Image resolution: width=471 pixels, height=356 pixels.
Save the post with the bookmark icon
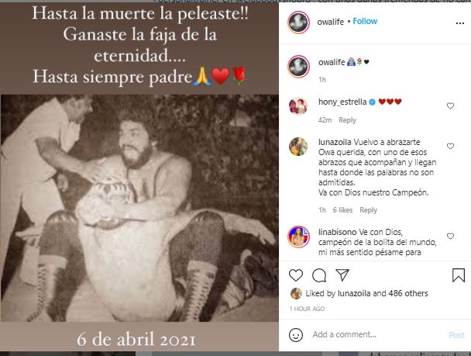coord(459,275)
